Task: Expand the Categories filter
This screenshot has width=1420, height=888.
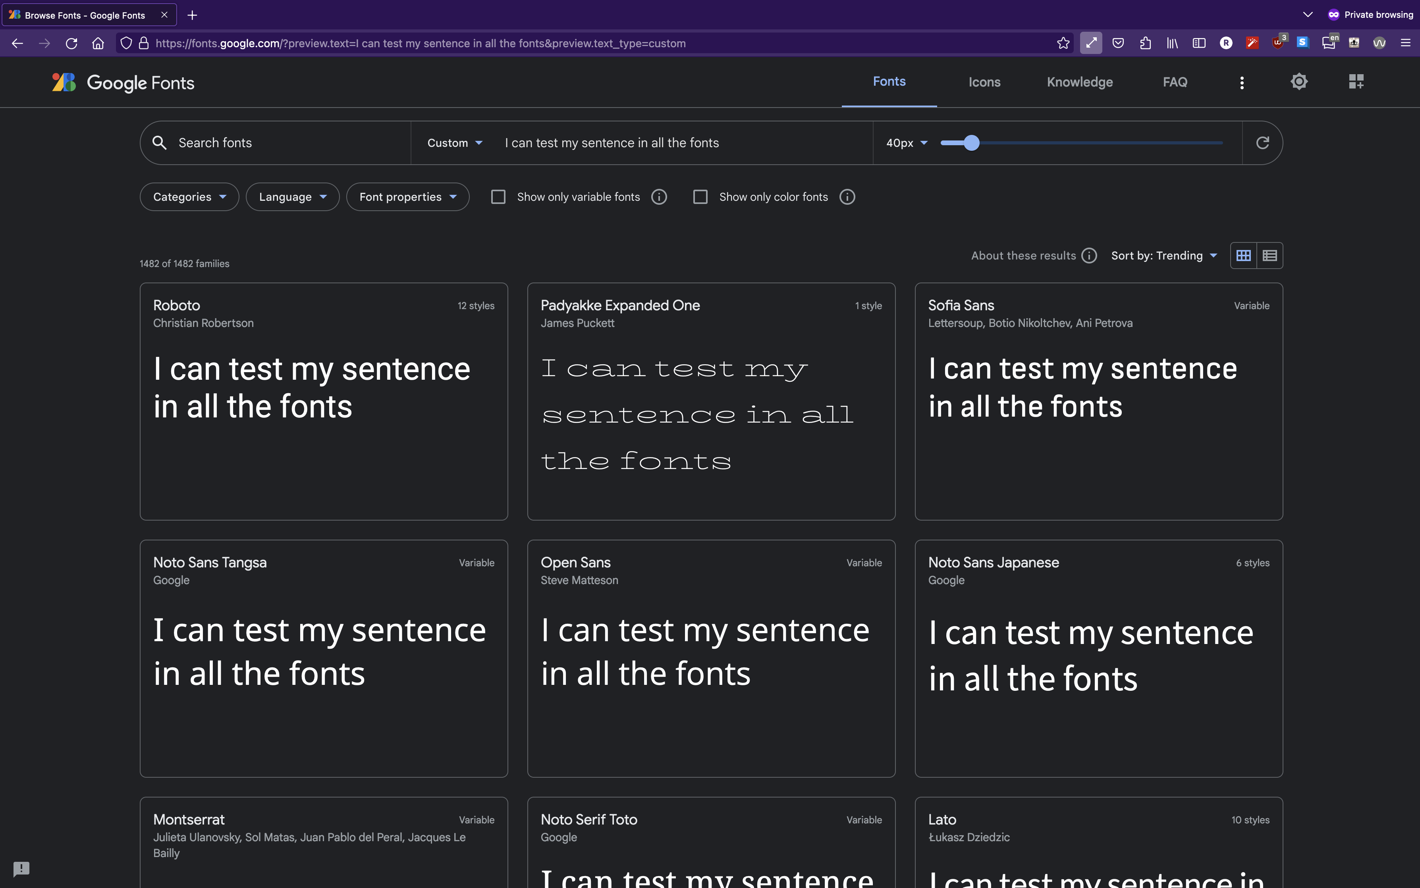Action: (x=189, y=197)
